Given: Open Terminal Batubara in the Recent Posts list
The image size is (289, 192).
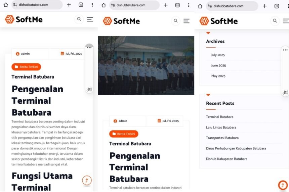Looking at the screenshot, I should point(219,117).
